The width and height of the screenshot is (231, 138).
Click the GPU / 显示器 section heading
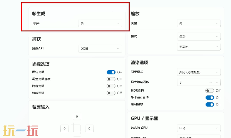144,118
